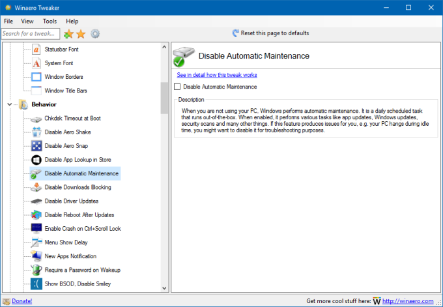443x307 pixels.
Task: Open settings via the gear icon
Action: (95, 33)
